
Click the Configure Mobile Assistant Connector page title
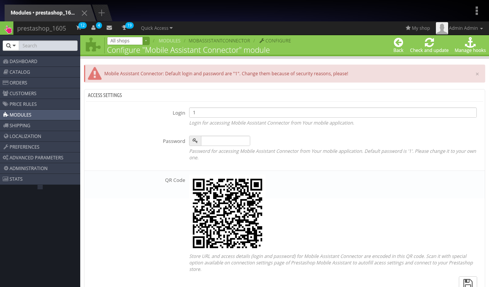coord(188,50)
